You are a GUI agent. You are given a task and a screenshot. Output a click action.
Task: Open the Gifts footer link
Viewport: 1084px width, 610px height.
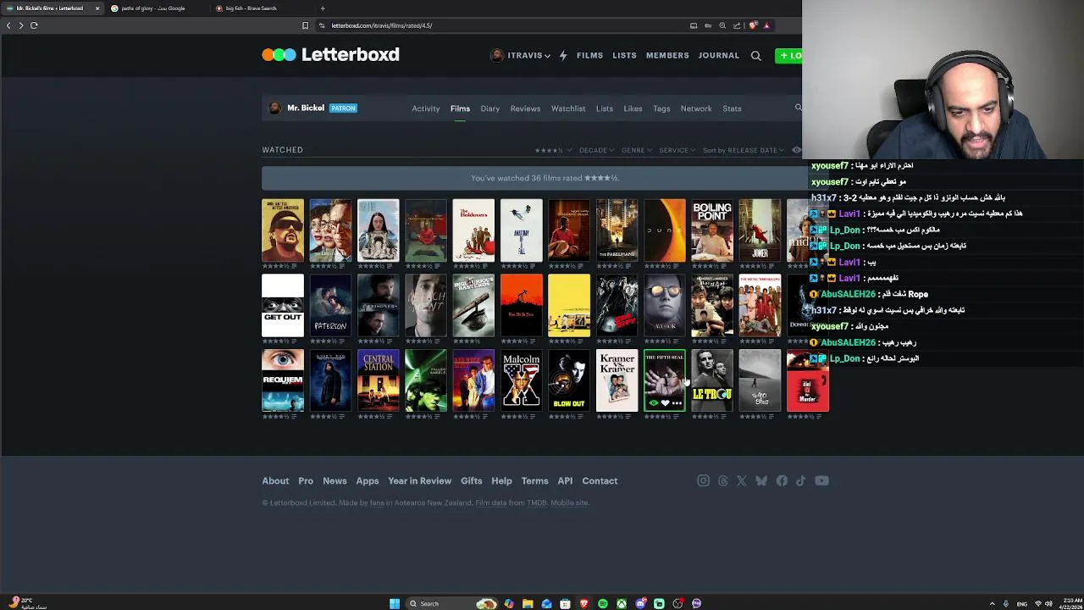coord(471,481)
